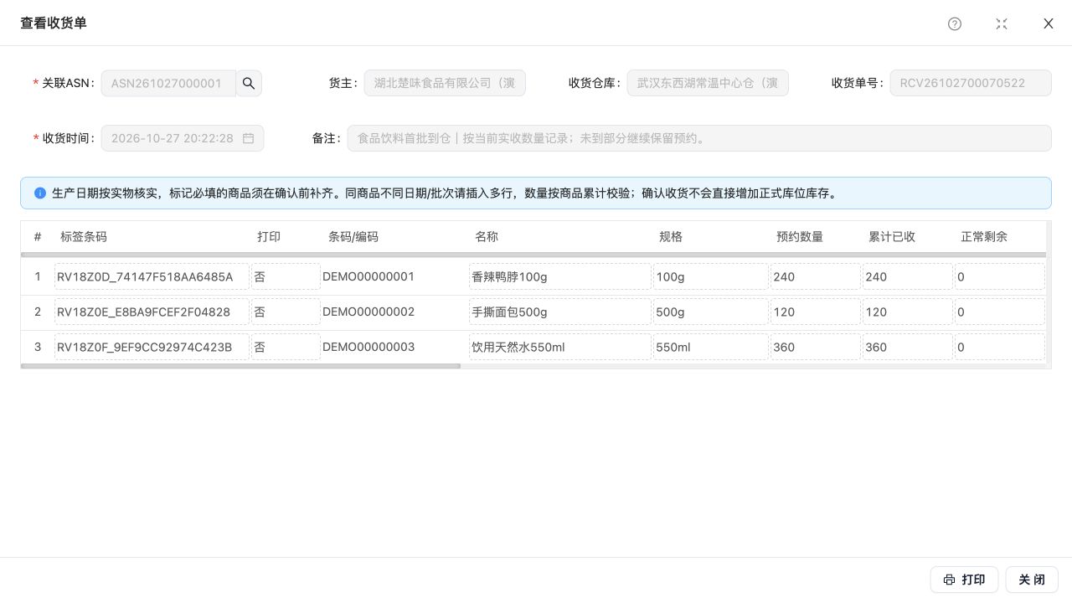Click code DEMO00000001
This screenshot has width=1072, height=603.
tap(368, 276)
